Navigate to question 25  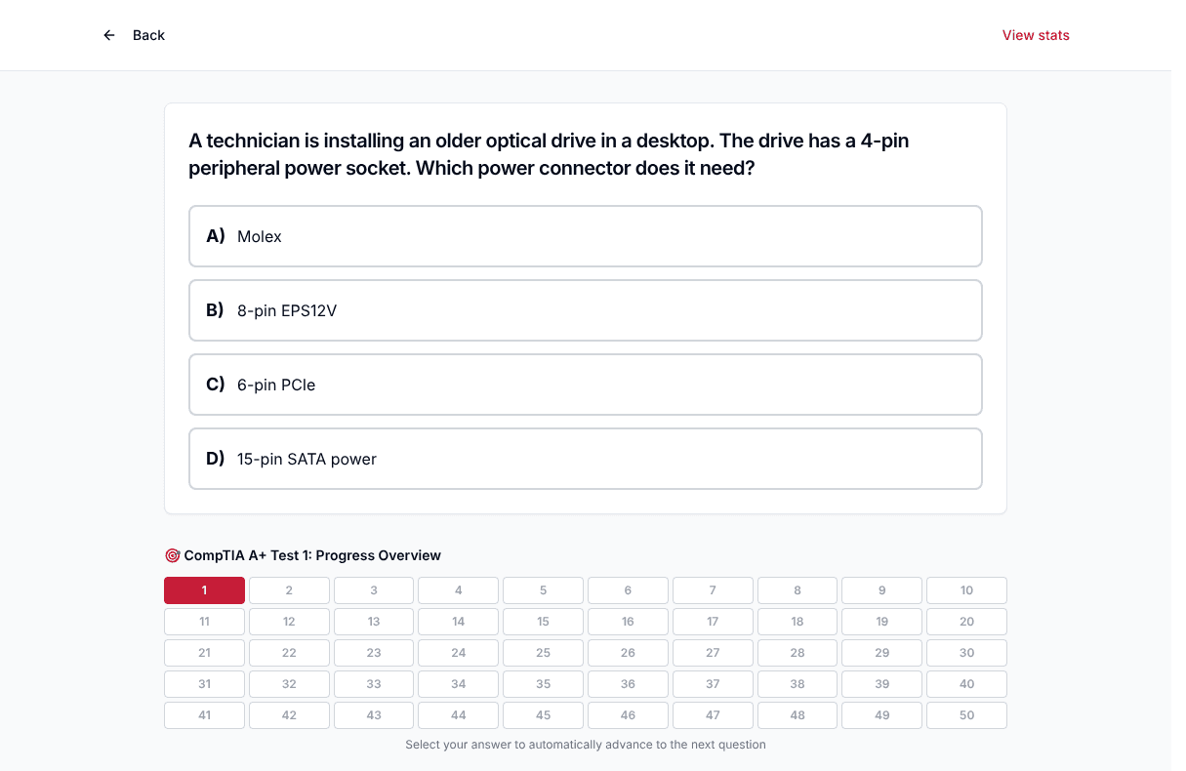point(543,653)
